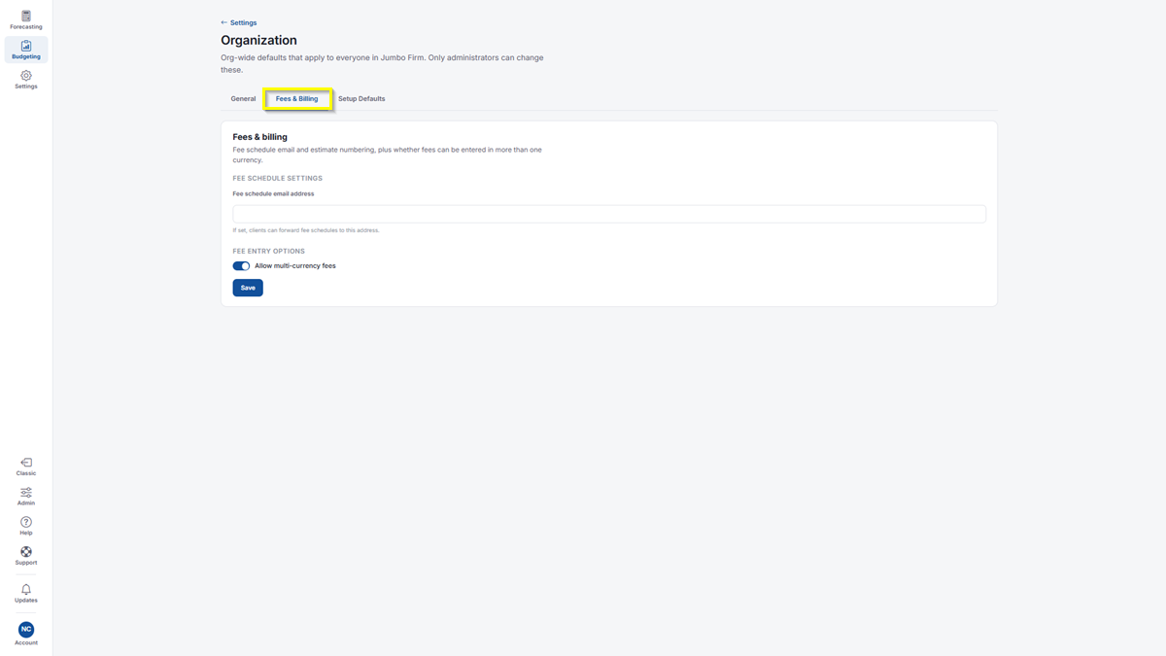
Task: Go back via the Settings link
Action: pos(239,22)
